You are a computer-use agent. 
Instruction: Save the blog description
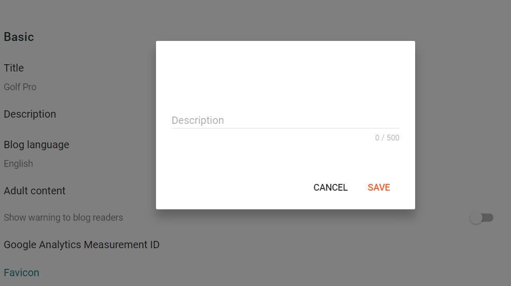379,188
